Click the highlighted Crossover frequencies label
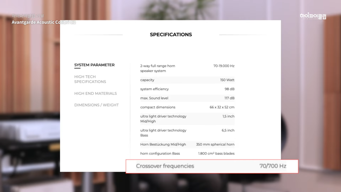341x192 pixels. [165, 166]
